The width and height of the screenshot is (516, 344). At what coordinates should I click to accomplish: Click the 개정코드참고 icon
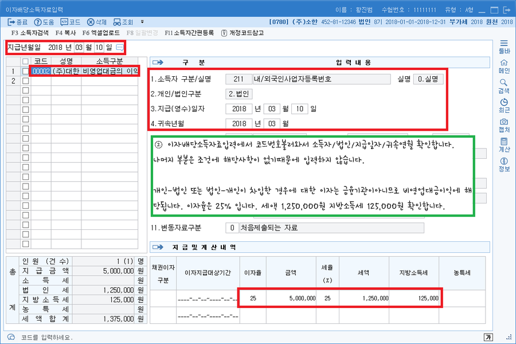tap(224, 33)
